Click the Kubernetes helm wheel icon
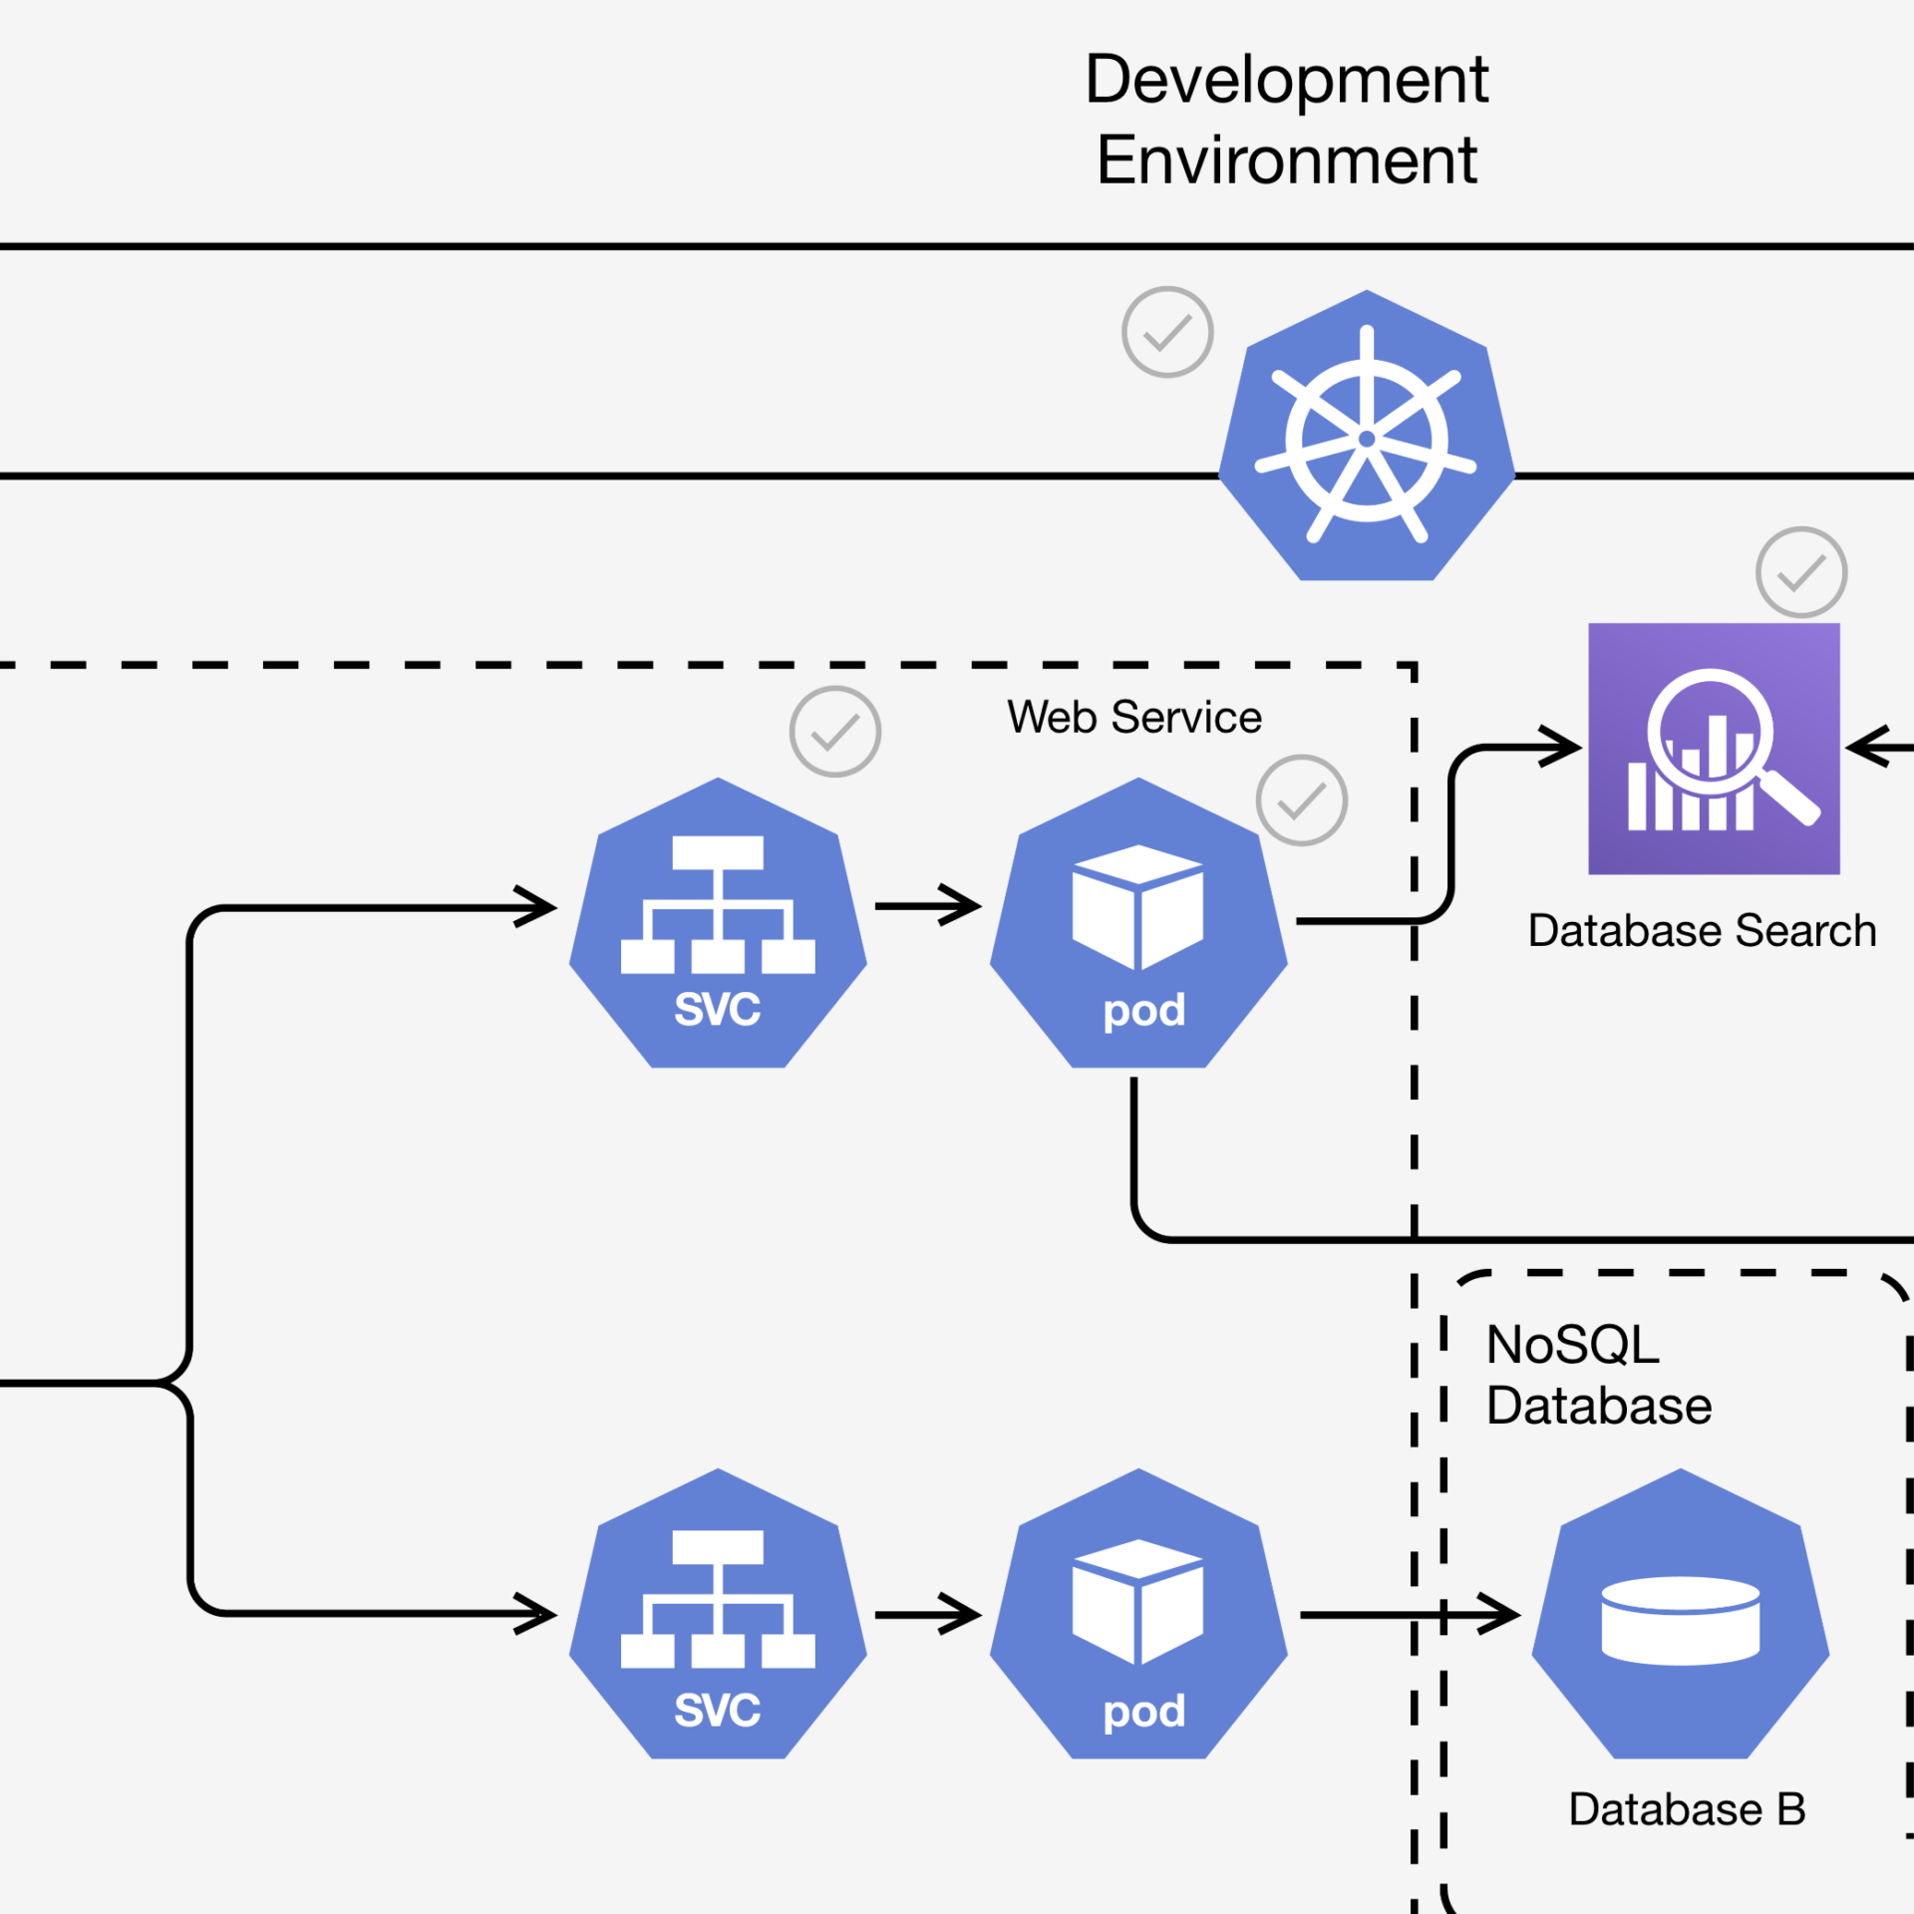The image size is (1914, 1914). tap(1367, 437)
